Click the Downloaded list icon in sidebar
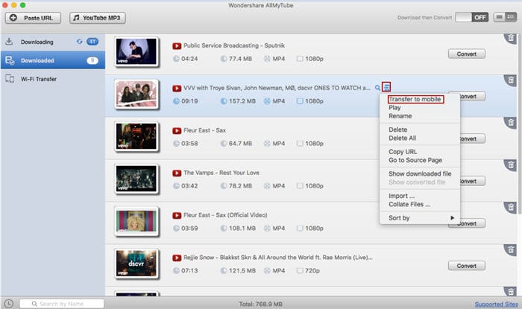The width and height of the screenshot is (522, 309). click(10, 60)
